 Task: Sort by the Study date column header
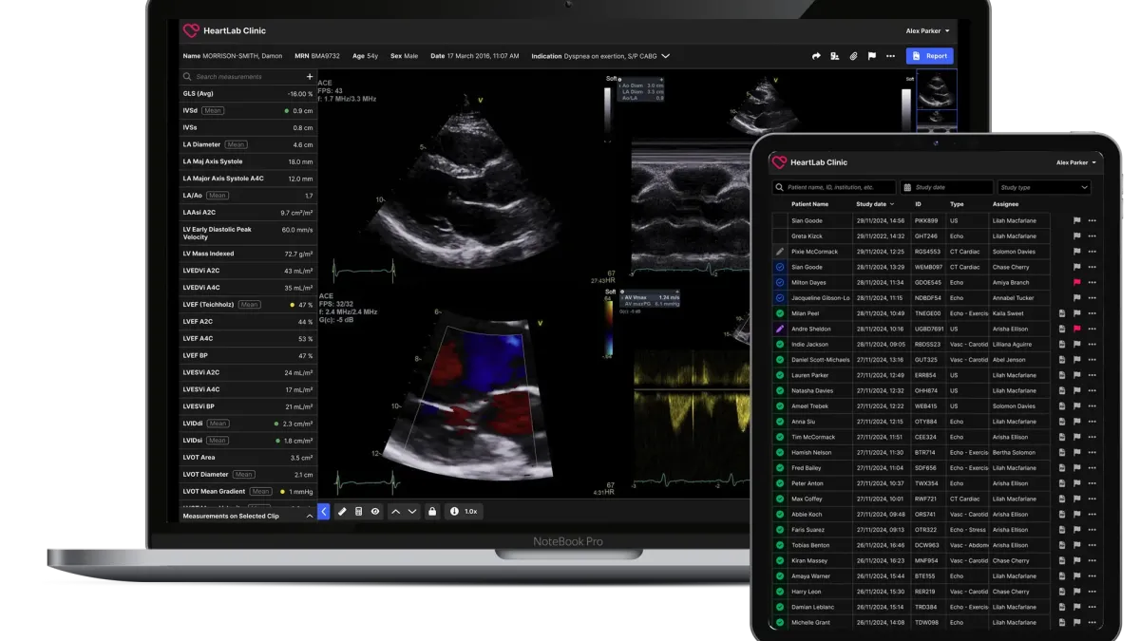pyautogui.click(x=875, y=204)
